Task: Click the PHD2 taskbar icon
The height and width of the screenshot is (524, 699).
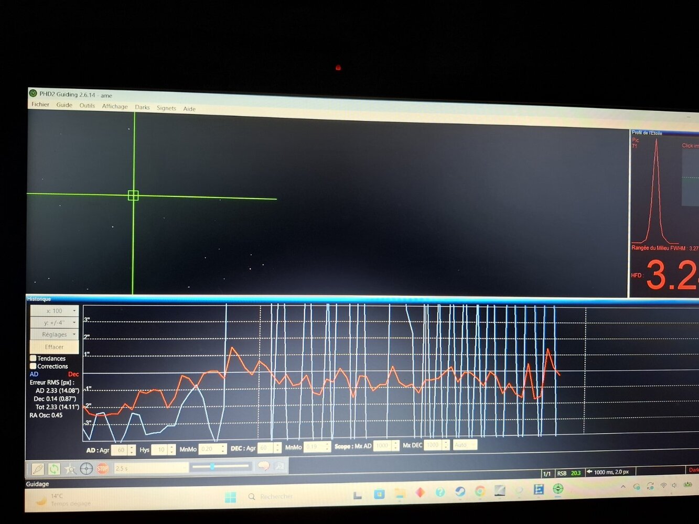Action: [558, 489]
